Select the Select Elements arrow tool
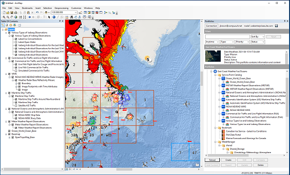 [49, 17]
